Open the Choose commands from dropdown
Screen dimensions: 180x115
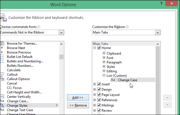pyautogui.click(x=61, y=32)
